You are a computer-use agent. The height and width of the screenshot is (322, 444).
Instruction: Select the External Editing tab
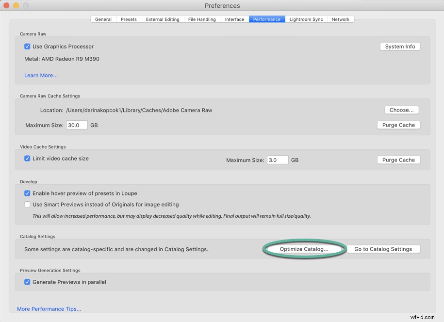[163, 19]
